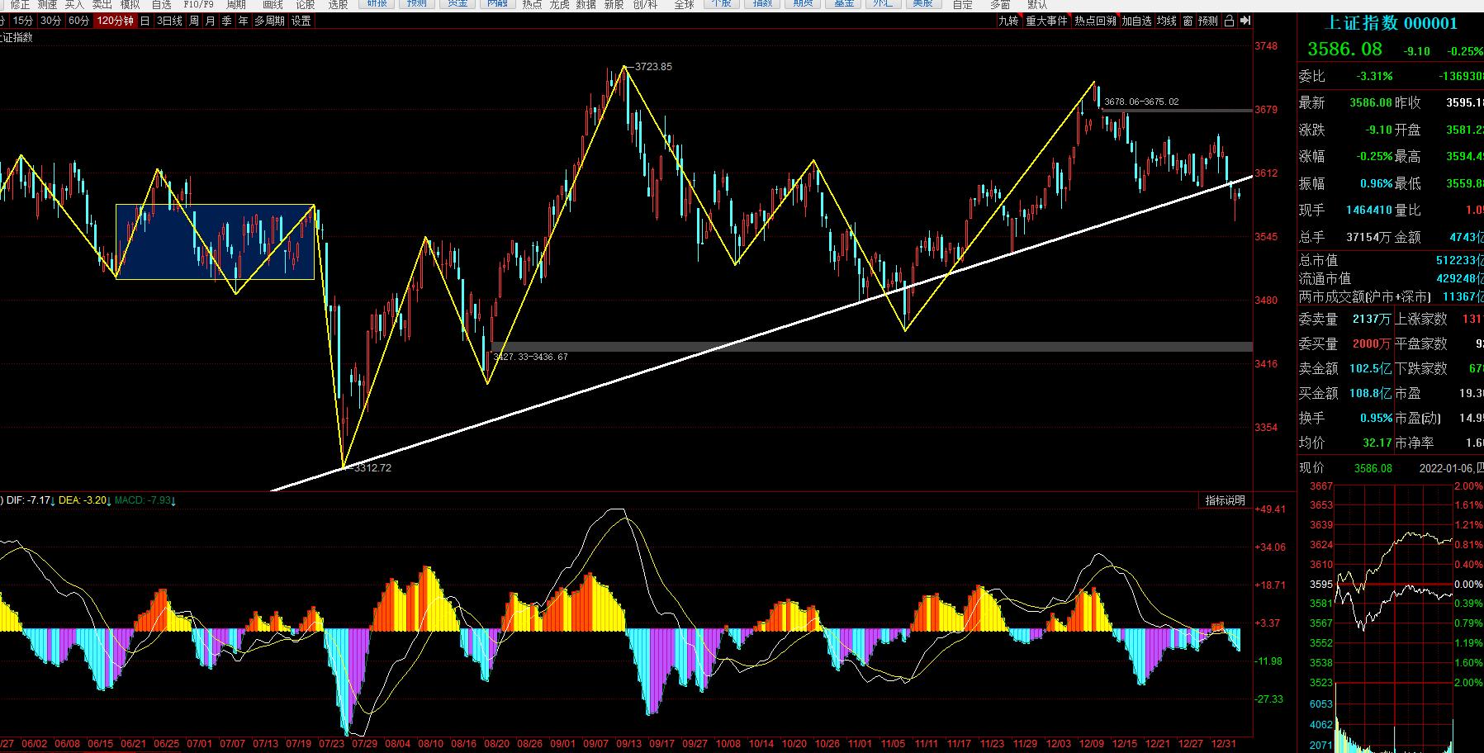This screenshot has width=1484, height=753.
Task: Collapse the side panel with the arrow icon
Action: [1245, 21]
